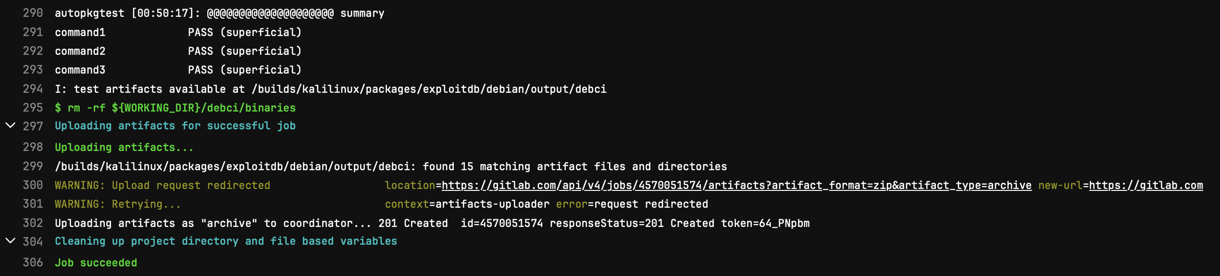Click line number 294 link
The width and height of the screenshot is (1220, 276).
tap(33, 89)
